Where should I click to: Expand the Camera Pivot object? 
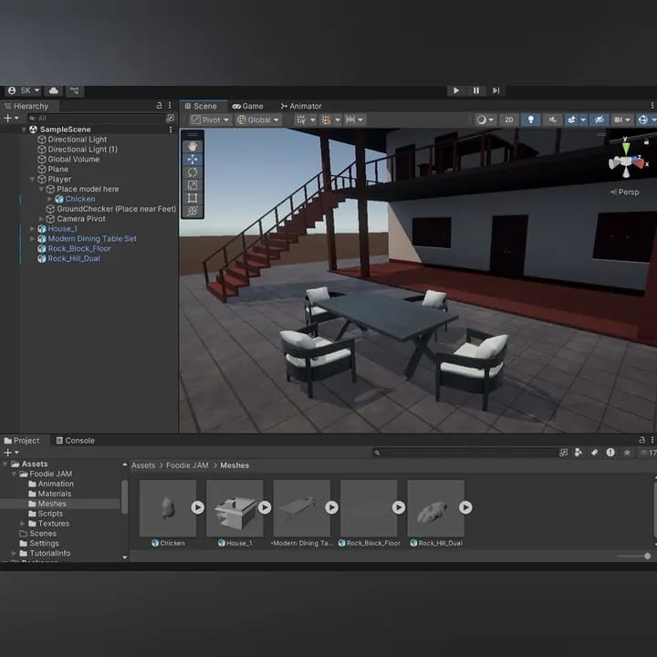click(x=41, y=219)
